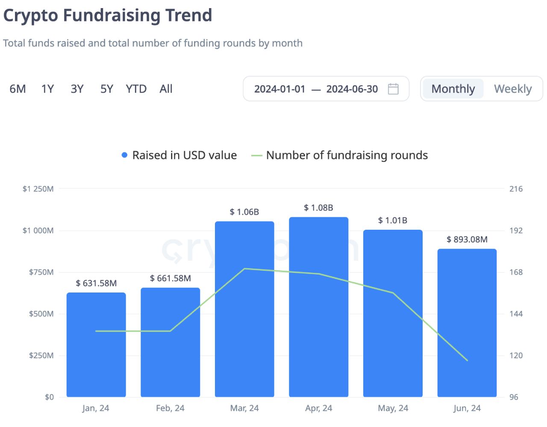This screenshot has height=427, width=547.
Task: Edit the end date 2024-06-30
Action: click(x=352, y=89)
